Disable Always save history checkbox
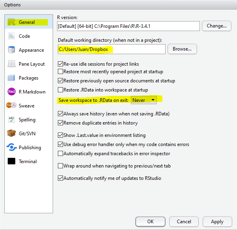Image resolution: width=237 pixels, height=230 pixels. (x=61, y=113)
